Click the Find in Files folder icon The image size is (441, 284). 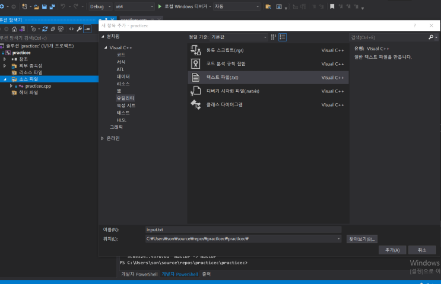pos(268,7)
